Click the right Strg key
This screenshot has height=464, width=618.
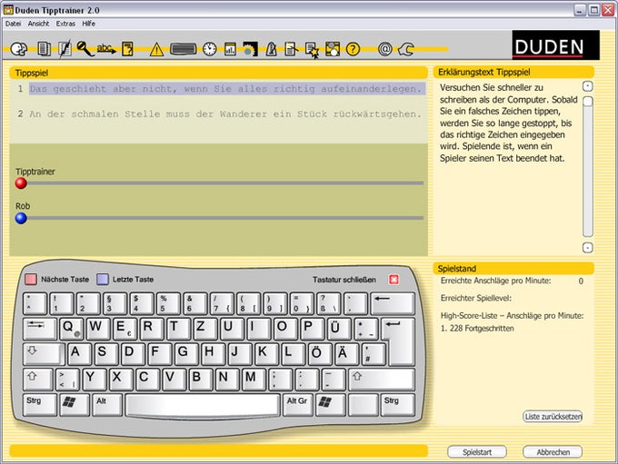(x=397, y=405)
